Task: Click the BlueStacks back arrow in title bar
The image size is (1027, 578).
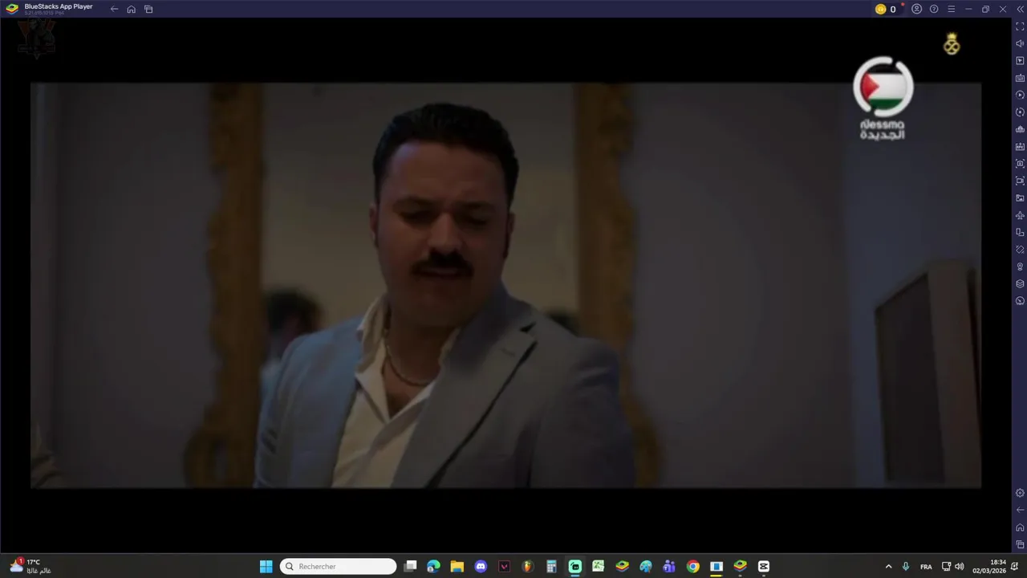Action: coord(114,9)
